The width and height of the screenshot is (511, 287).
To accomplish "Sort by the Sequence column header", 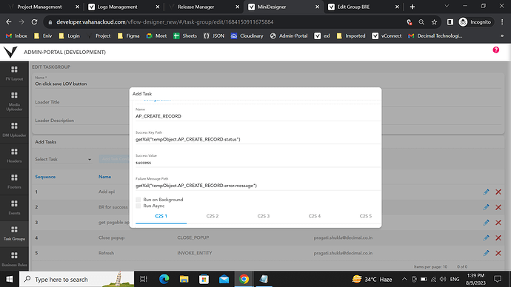I will point(45,177).
